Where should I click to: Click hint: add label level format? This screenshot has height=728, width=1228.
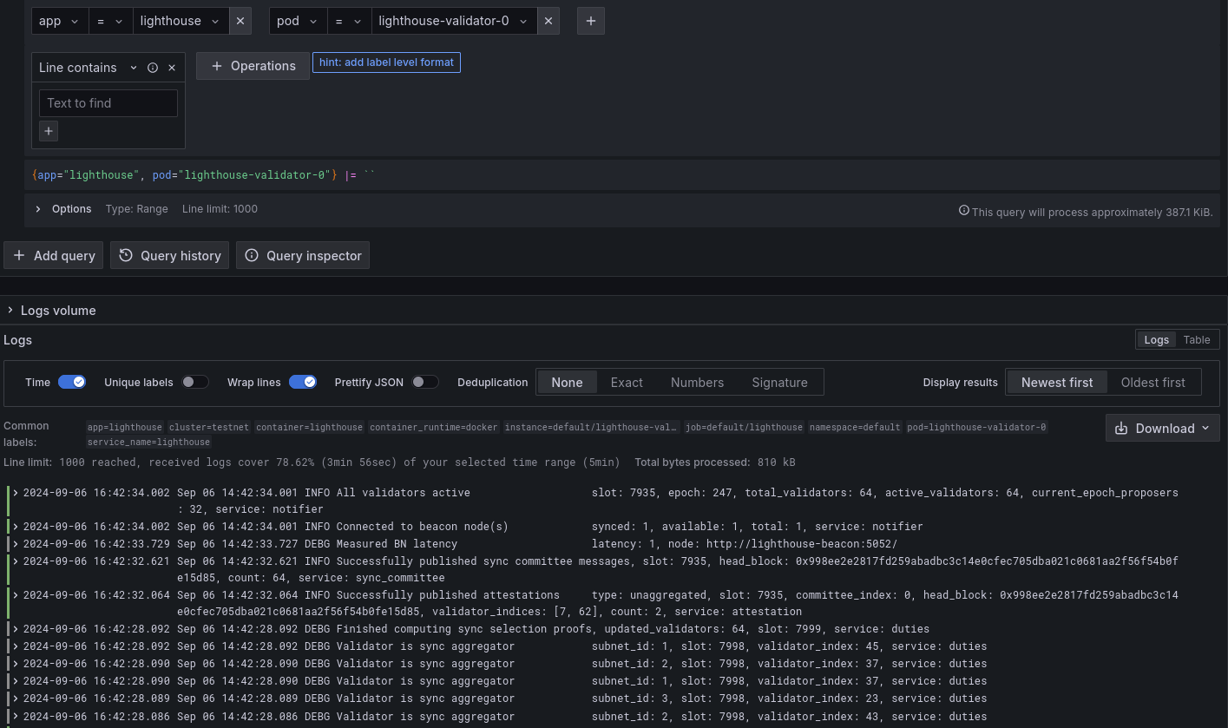[x=386, y=62]
